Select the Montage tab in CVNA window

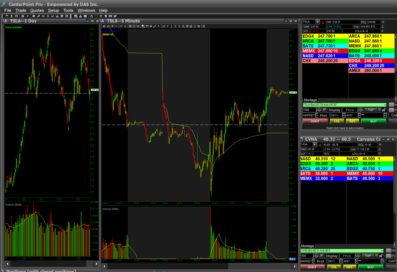[x=307, y=246]
